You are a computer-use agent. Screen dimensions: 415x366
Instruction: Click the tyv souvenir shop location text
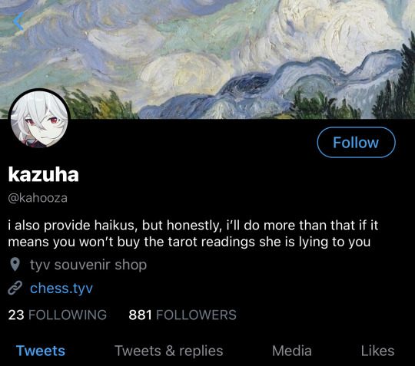tap(88, 265)
